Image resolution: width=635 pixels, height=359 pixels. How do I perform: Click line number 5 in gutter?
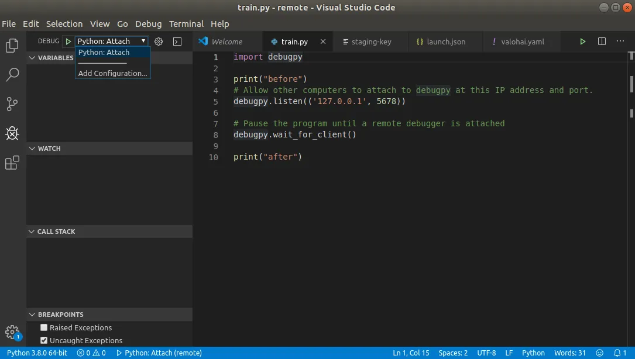[x=215, y=102]
